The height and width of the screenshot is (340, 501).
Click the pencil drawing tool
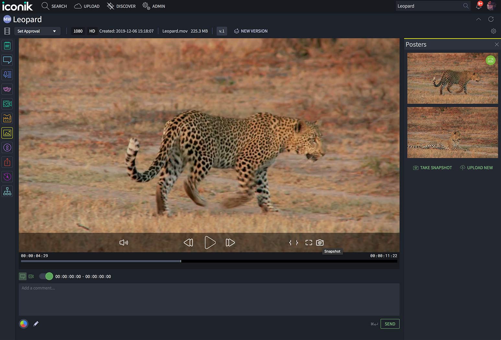(x=36, y=323)
